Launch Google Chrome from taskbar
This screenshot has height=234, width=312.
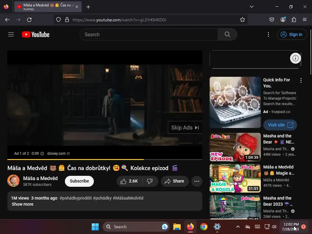click(204, 227)
